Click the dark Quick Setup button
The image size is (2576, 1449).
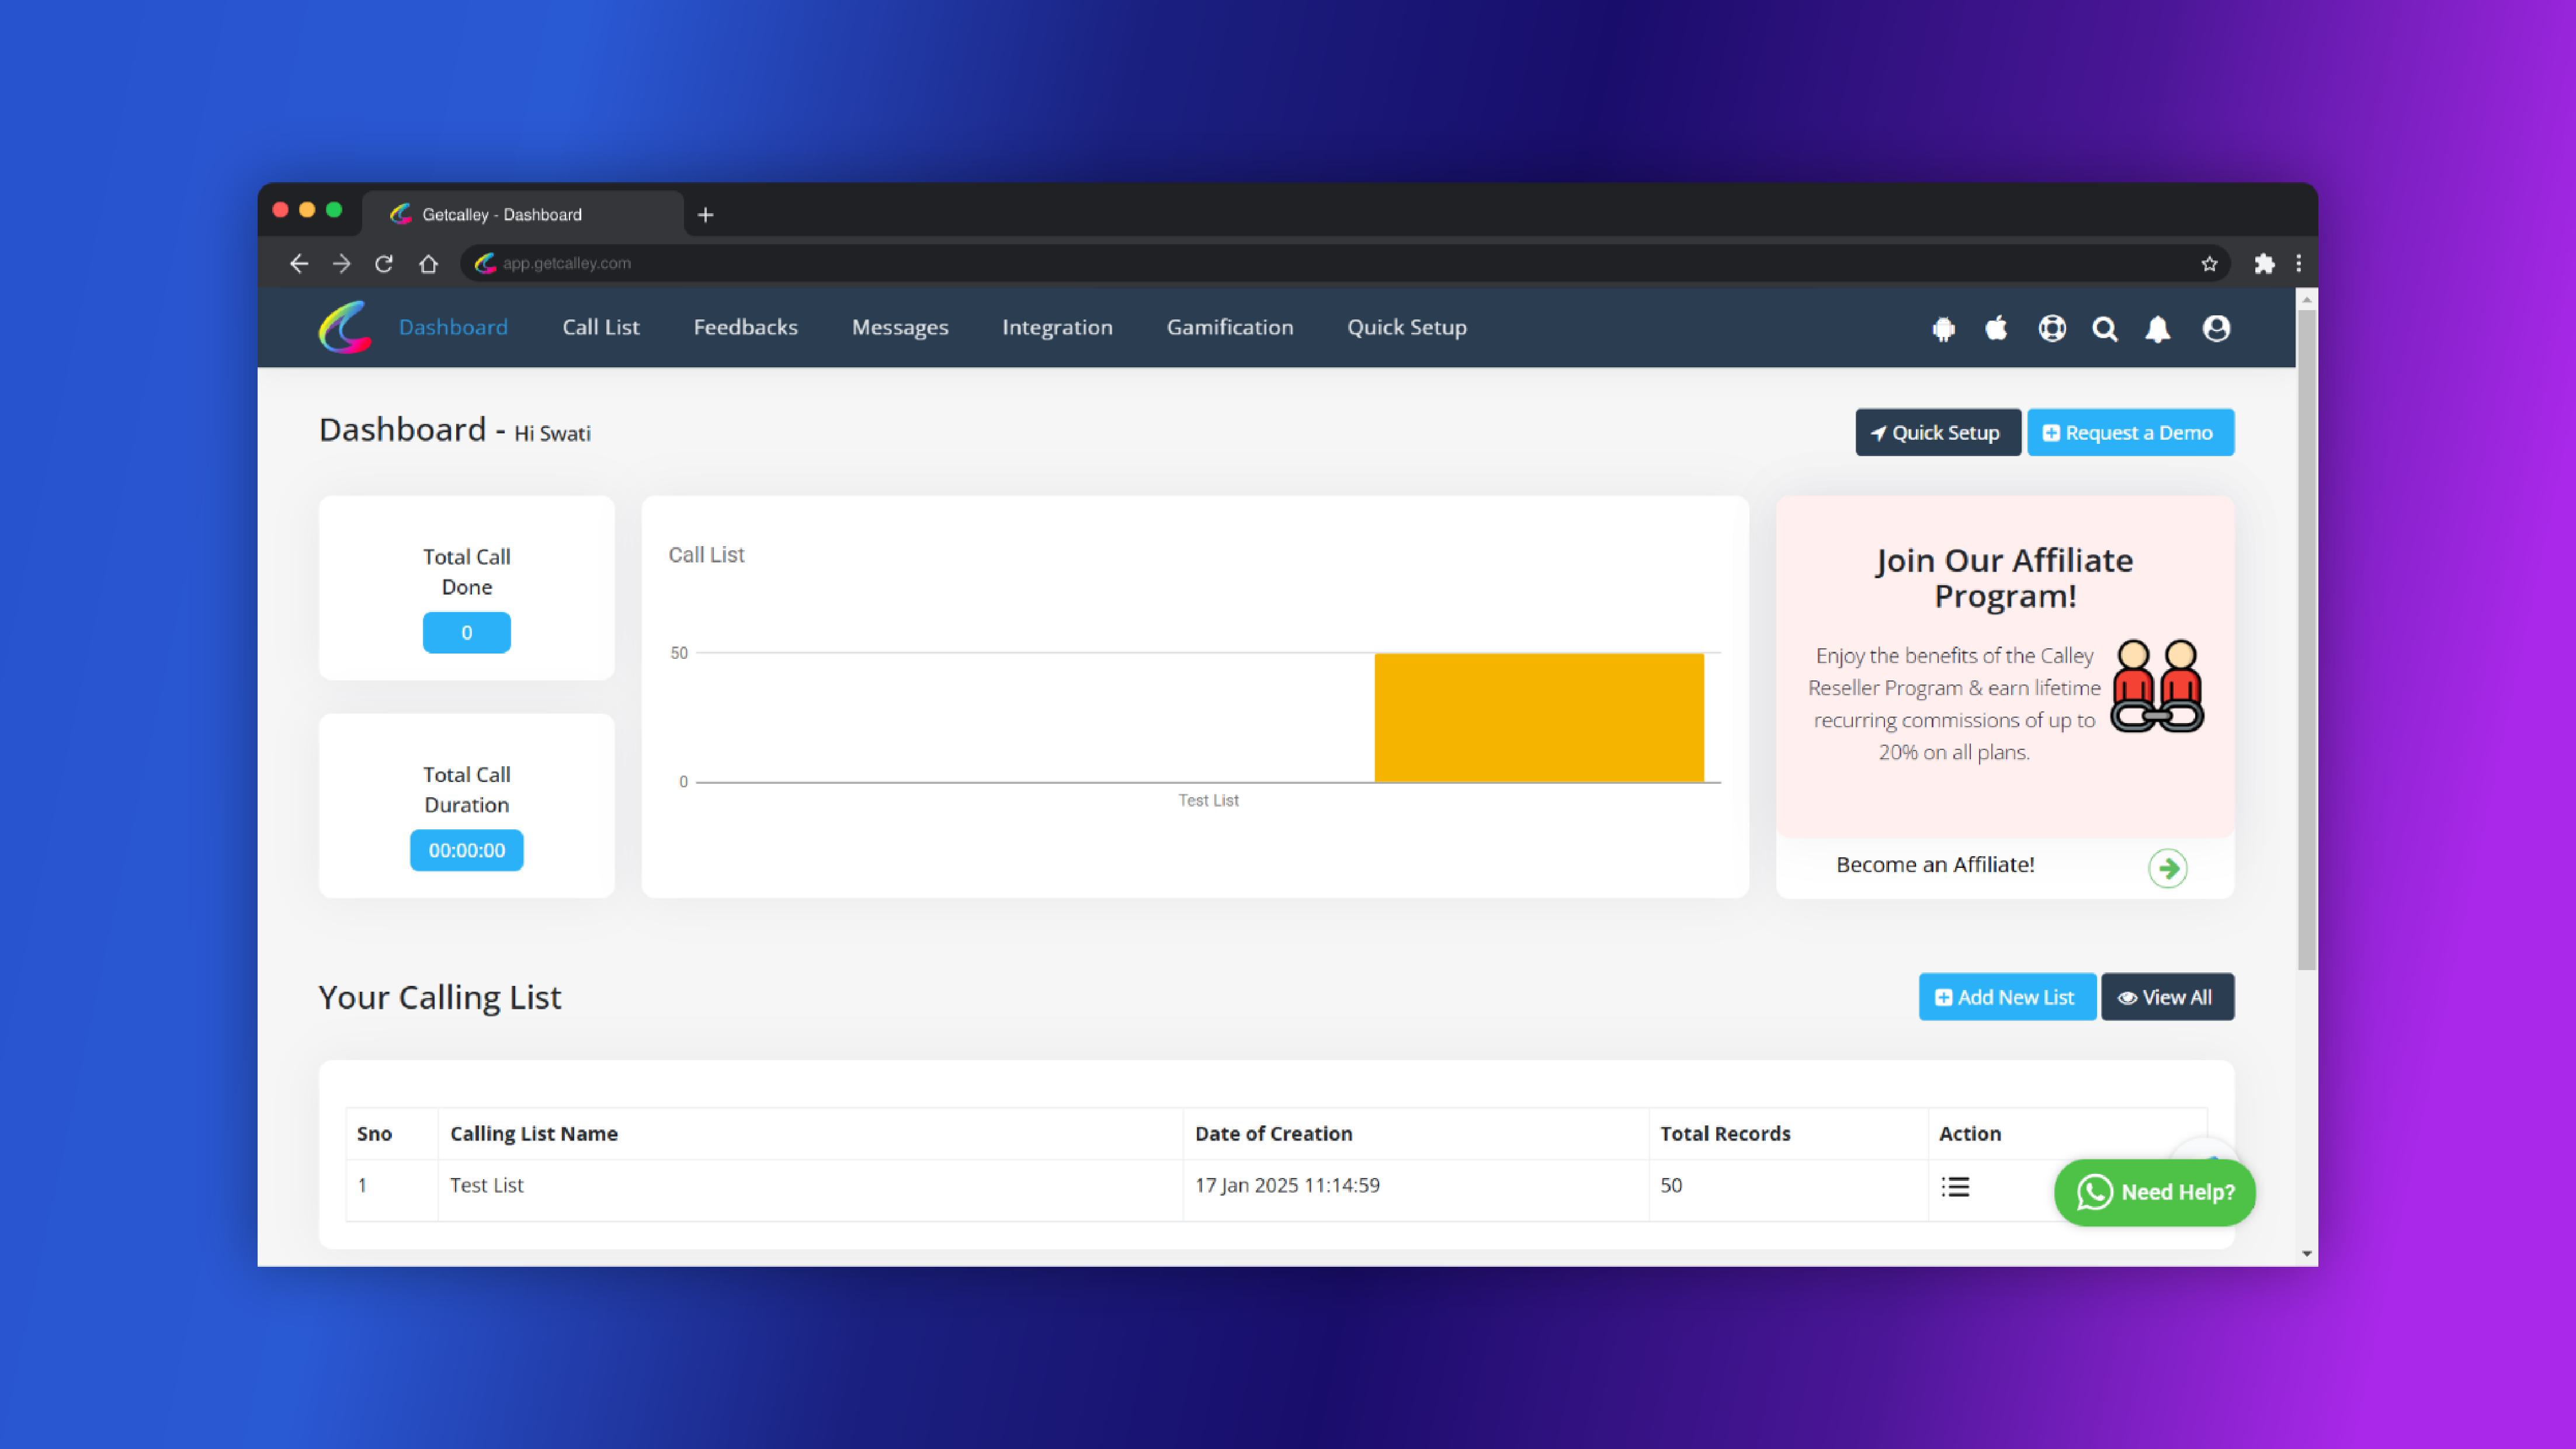pos(1937,432)
